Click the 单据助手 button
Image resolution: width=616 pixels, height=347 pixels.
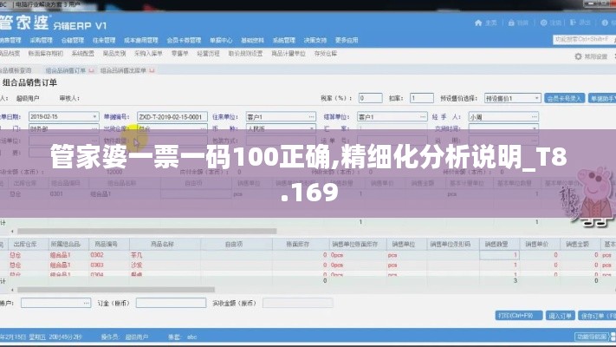coord(602,98)
